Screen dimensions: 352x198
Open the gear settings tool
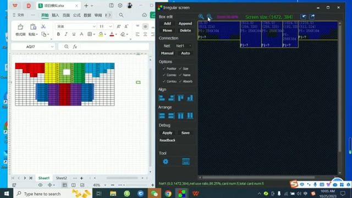(166, 161)
